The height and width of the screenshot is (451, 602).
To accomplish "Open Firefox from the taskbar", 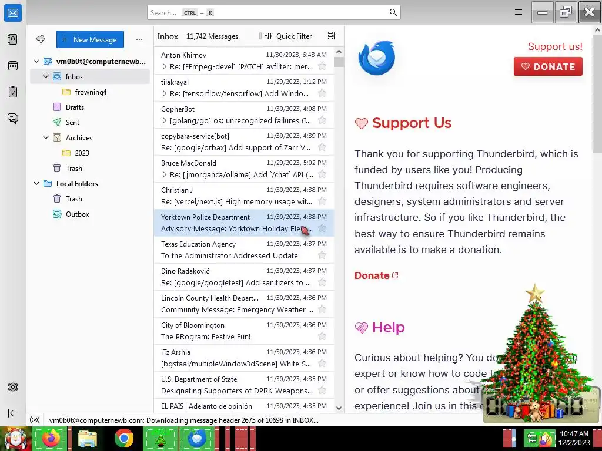I will [51, 438].
